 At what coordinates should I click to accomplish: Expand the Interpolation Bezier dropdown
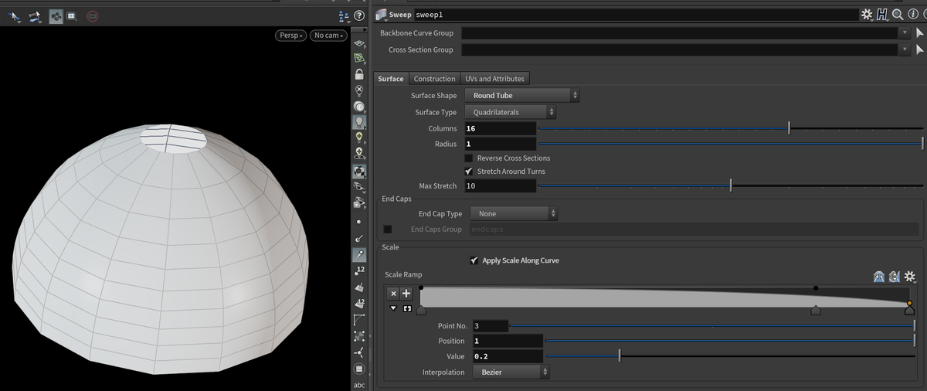pyautogui.click(x=511, y=372)
